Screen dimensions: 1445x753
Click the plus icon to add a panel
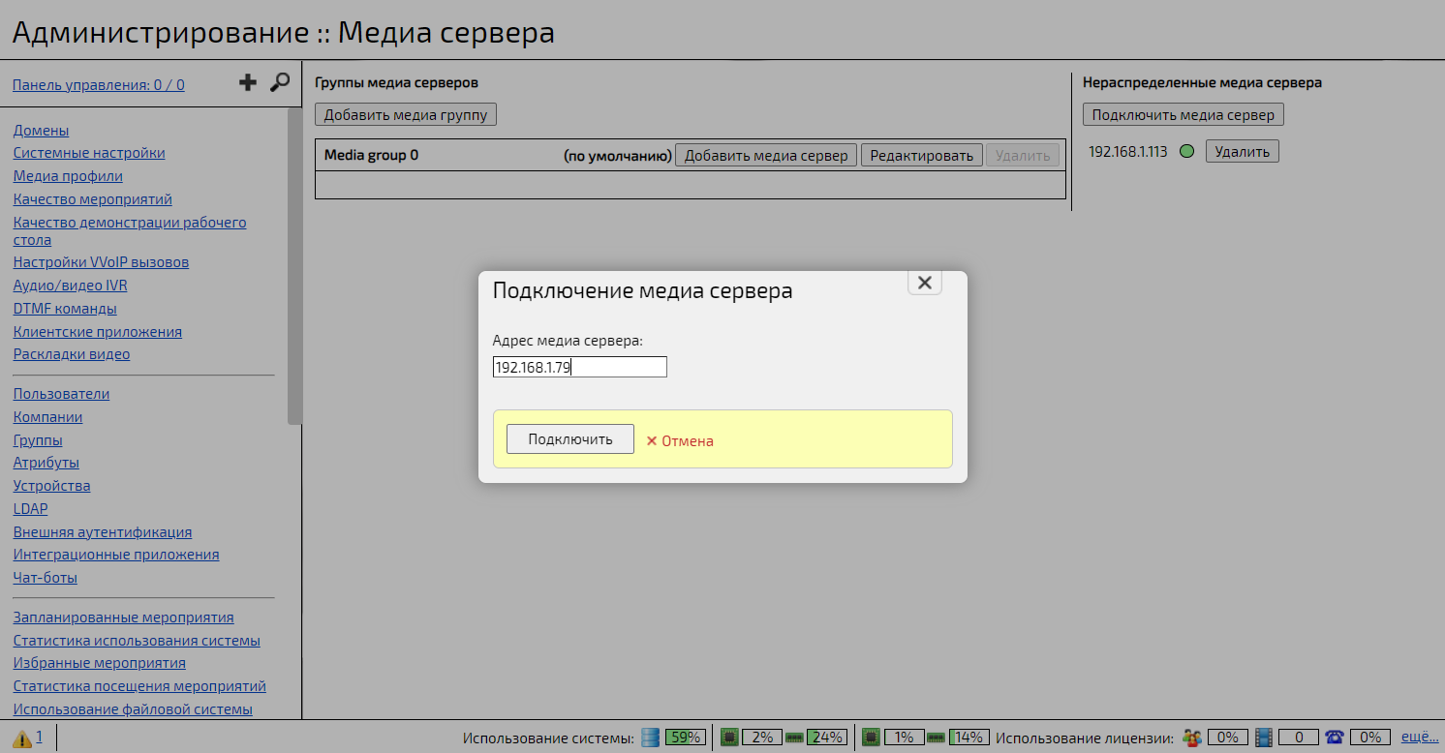point(248,82)
